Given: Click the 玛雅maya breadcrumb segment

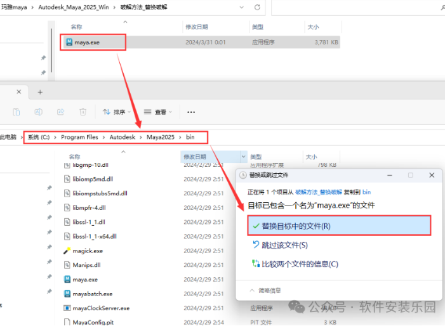Looking at the screenshot, I should (x=13, y=7).
